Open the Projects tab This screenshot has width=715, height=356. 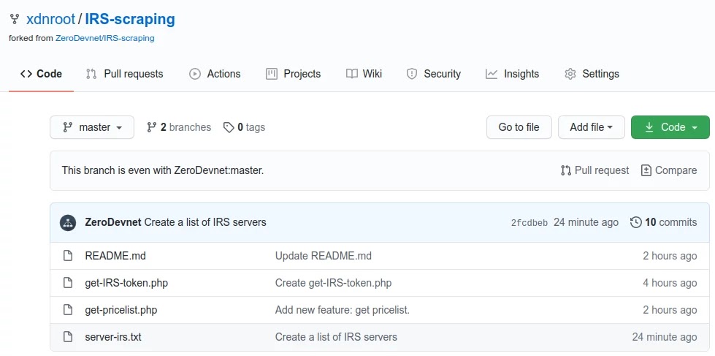tap(293, 74)
